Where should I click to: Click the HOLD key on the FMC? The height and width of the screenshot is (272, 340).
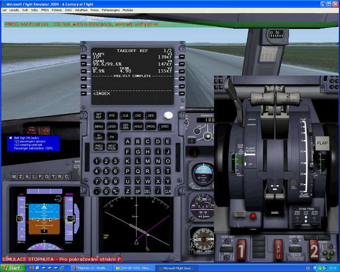click(x=138, y=126)
